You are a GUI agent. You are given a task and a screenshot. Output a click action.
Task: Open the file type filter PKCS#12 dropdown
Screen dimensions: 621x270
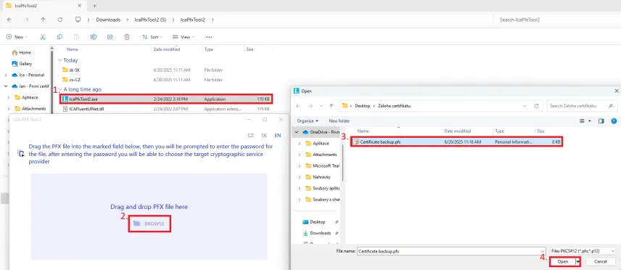click(x=583, y=251)
